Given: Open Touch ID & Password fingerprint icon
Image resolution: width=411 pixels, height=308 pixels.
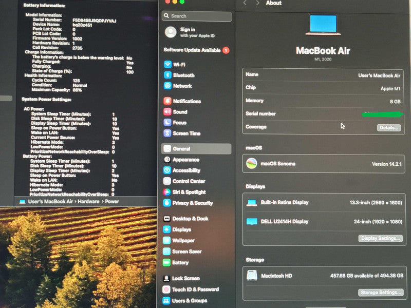Looking at the screenshot, I should [x=166, y=290].
